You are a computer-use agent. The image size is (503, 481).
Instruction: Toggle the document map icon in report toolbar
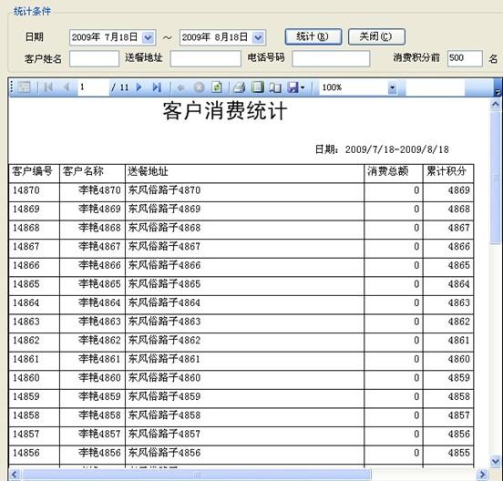[24, 87]
